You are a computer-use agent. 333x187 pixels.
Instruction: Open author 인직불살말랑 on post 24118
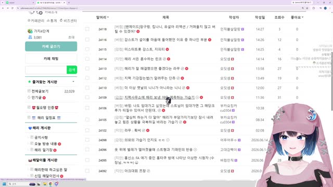[x=230, y=29]
